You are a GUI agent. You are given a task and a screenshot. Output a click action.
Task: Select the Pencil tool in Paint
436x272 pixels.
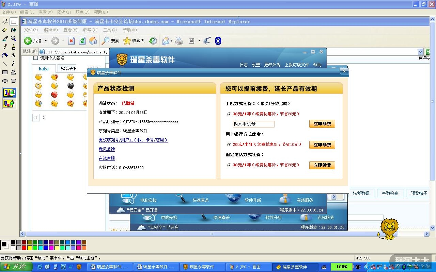[x=5, y=47]
